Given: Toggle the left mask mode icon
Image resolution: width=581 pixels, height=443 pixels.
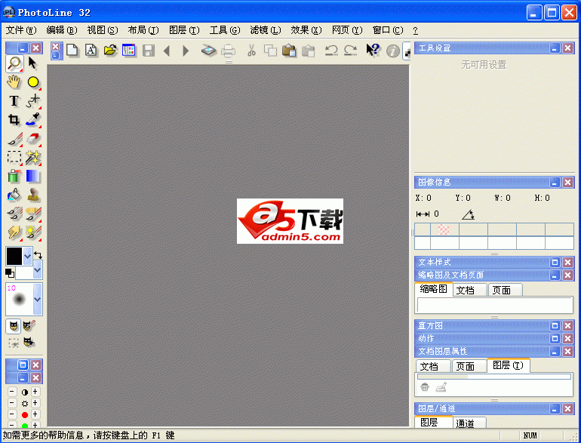Looking at the screenshot, I should [14, 325].
